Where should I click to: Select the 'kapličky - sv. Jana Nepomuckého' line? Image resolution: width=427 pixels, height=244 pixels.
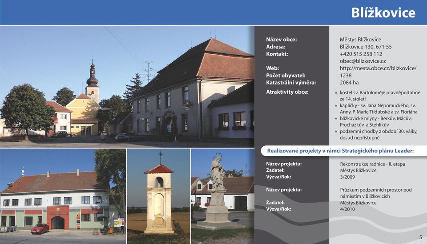tap(378, 105)
